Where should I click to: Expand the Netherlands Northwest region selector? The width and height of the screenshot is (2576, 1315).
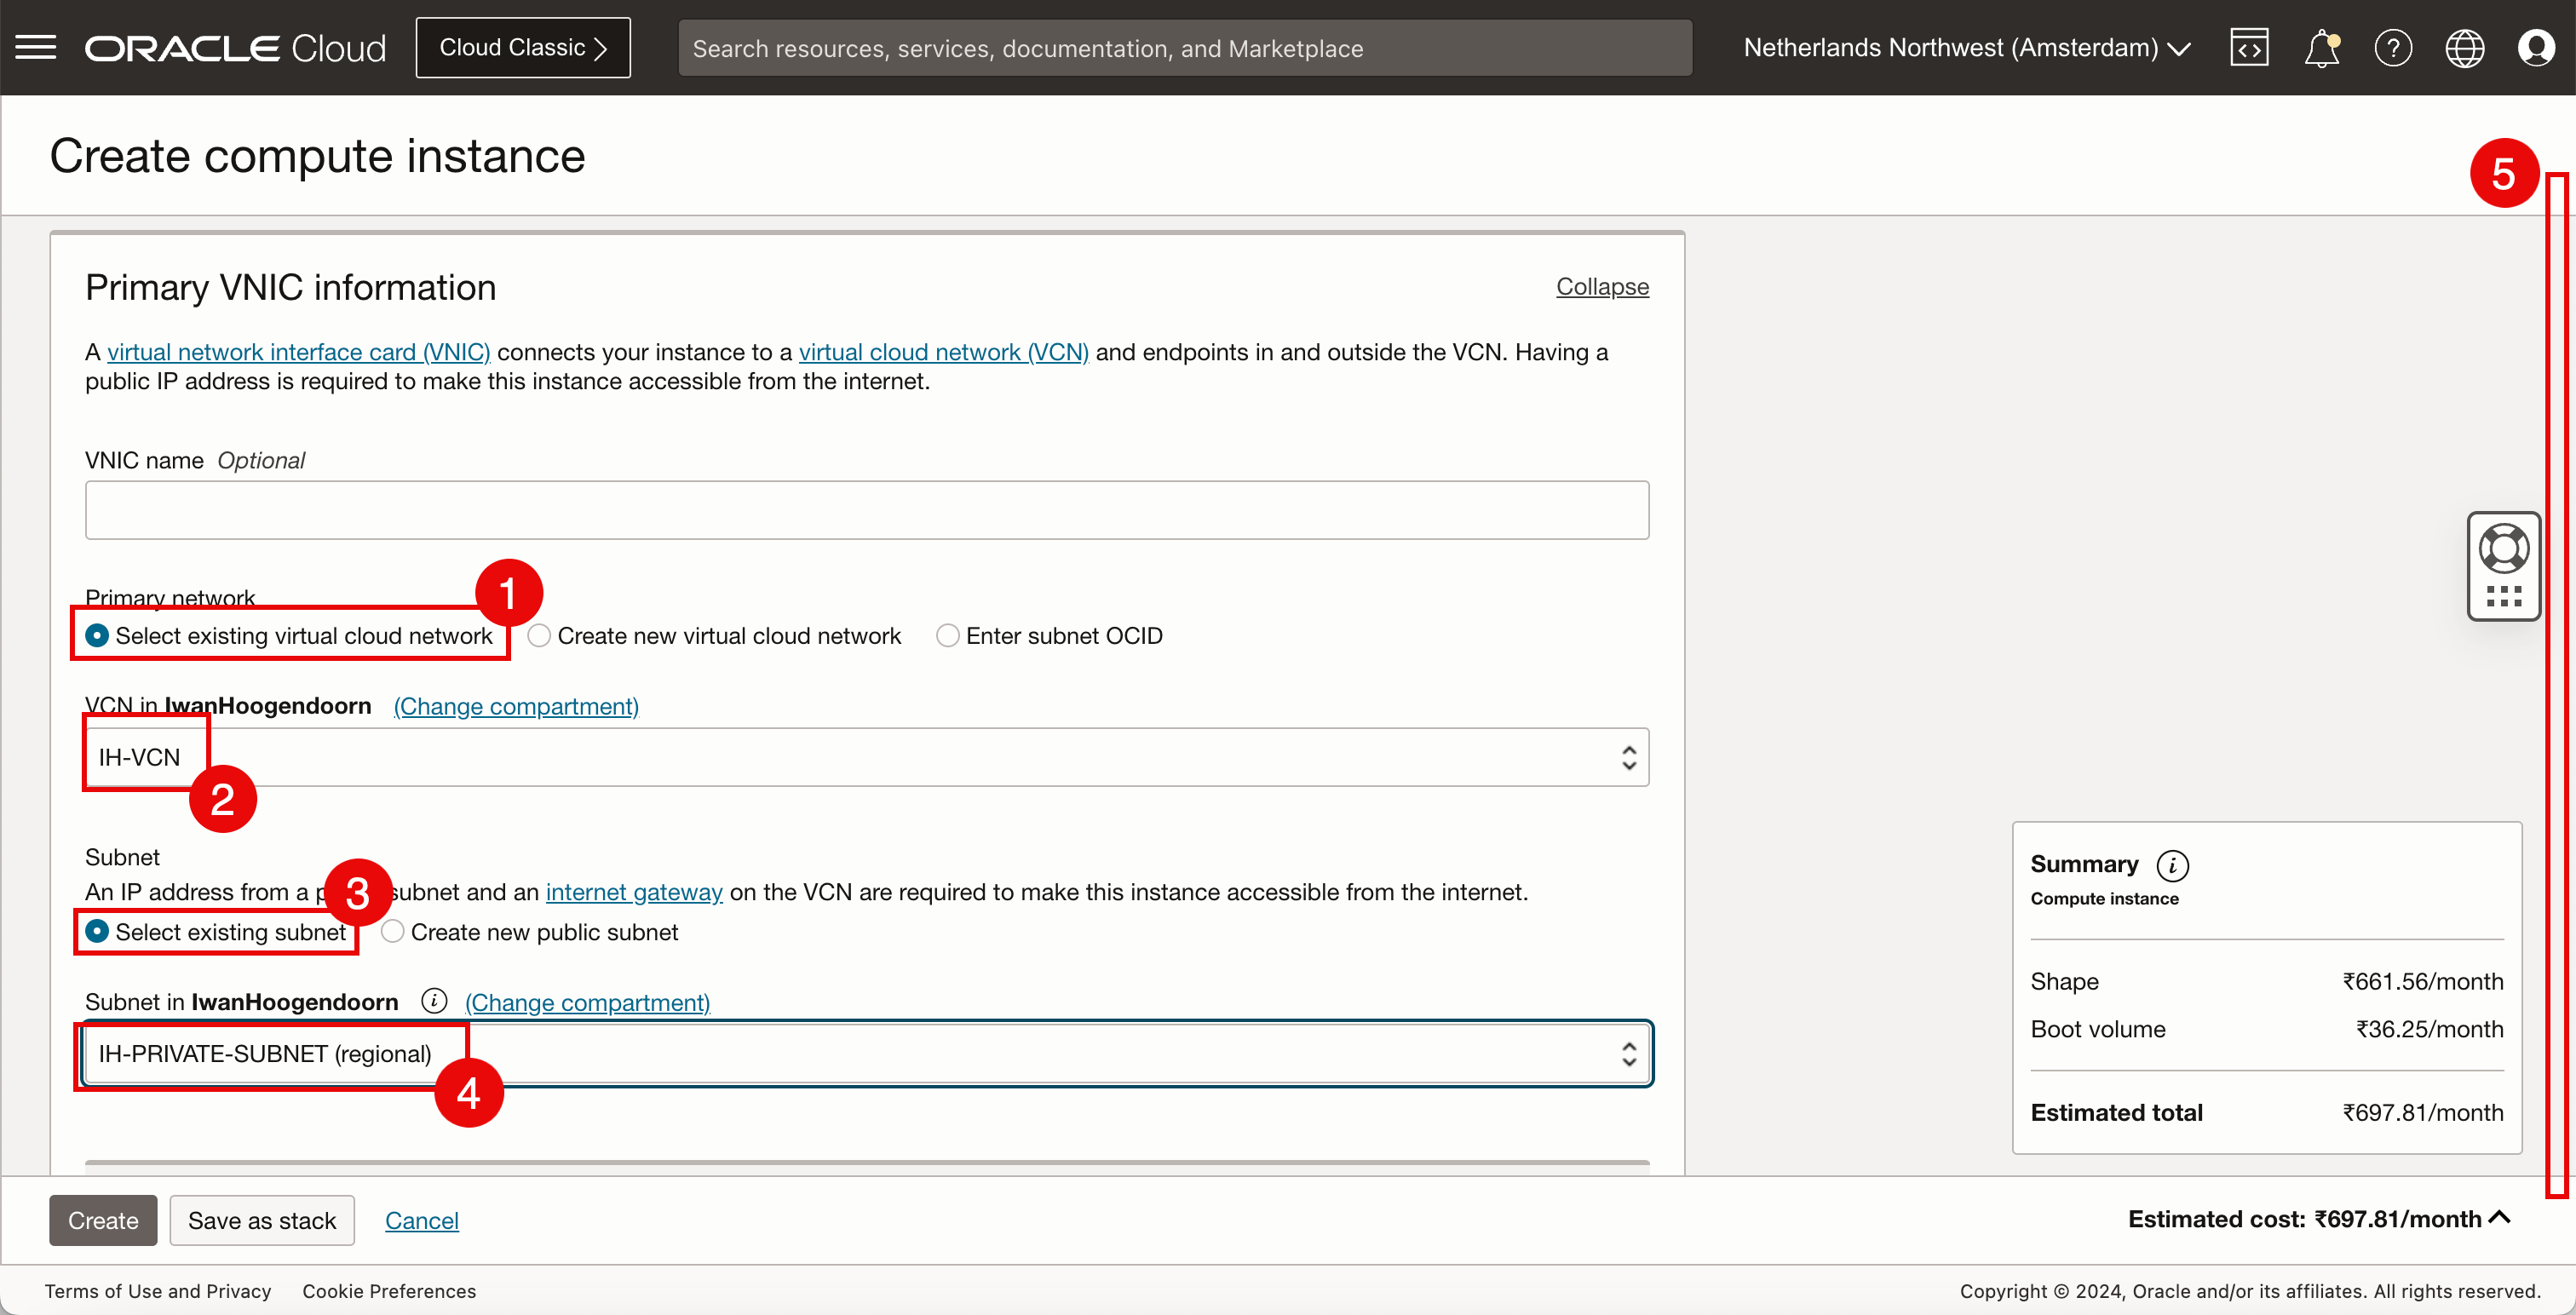tap(1966, 47)
